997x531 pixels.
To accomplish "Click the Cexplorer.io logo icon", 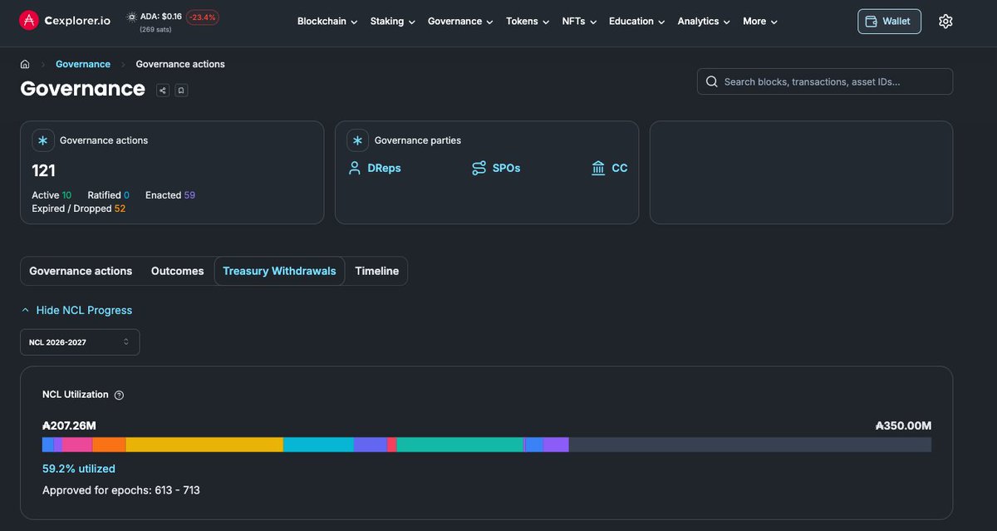I will 29,21.
